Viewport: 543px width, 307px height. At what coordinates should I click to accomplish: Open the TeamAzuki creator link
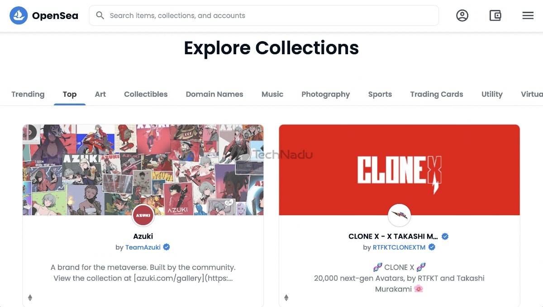pyautogui.click(x=143, y=247)
